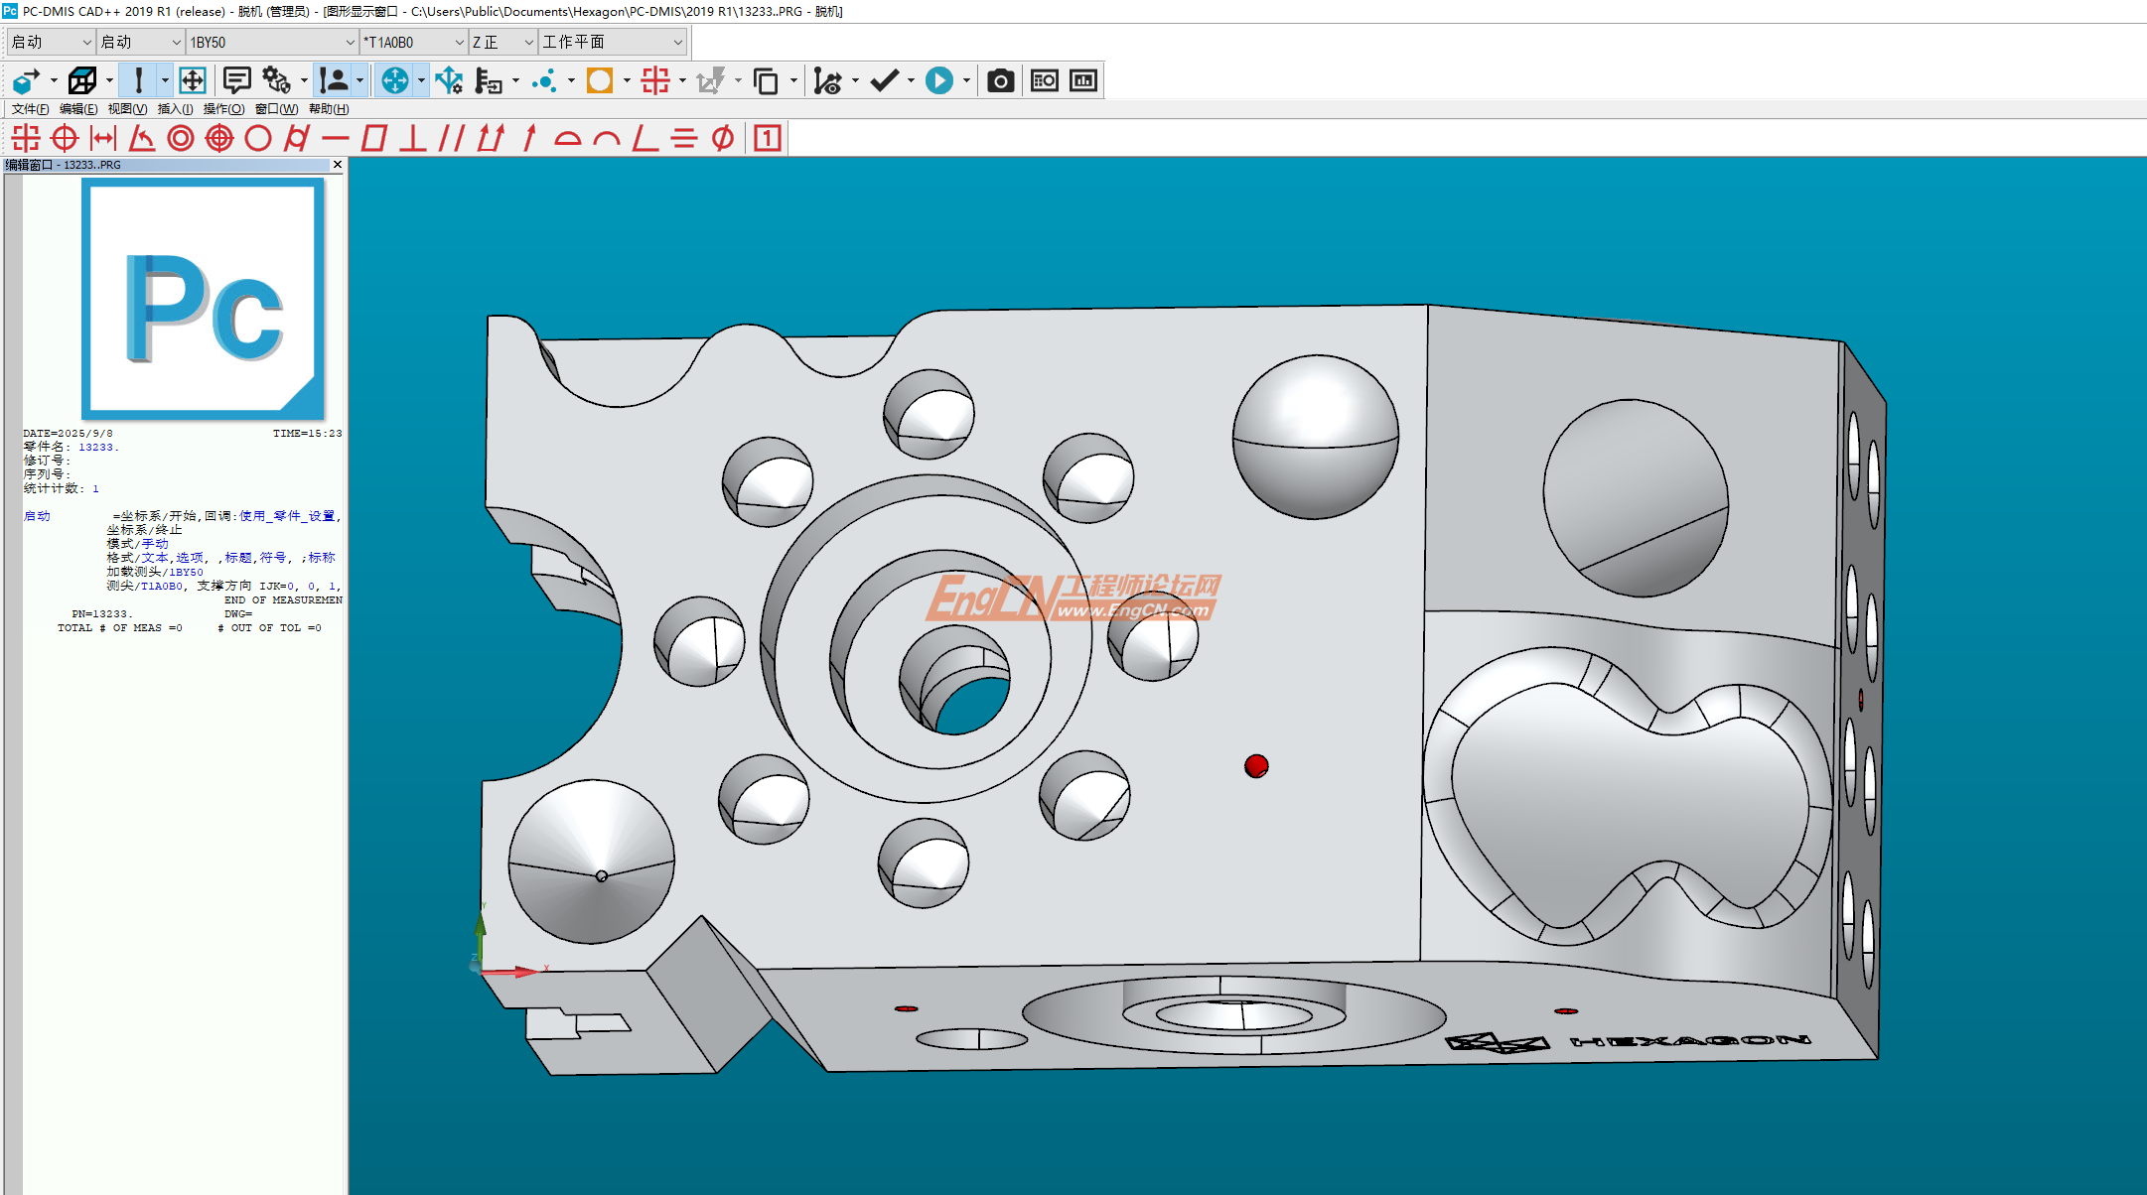Open the 插入(I) menu
Viewport: 2147px width, 1195px height.
175,109
